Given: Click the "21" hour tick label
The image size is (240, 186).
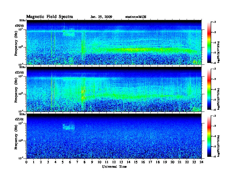Looking at the screenshot, I should pyautogui.click(x=180, y=162).
